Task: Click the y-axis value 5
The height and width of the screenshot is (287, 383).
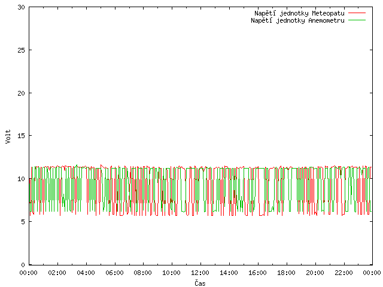Action: [x=23, y=222]
